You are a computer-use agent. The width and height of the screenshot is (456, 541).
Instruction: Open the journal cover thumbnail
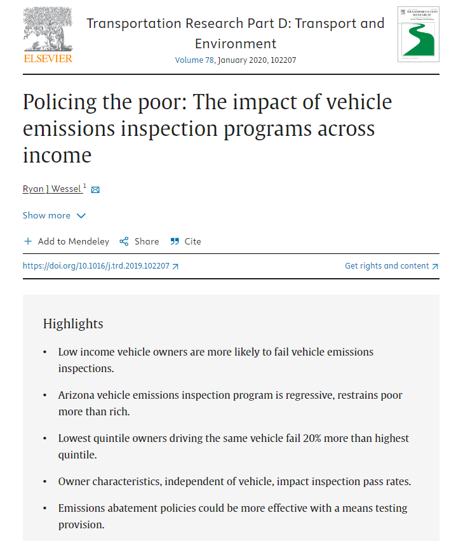[x=418, y=34]
